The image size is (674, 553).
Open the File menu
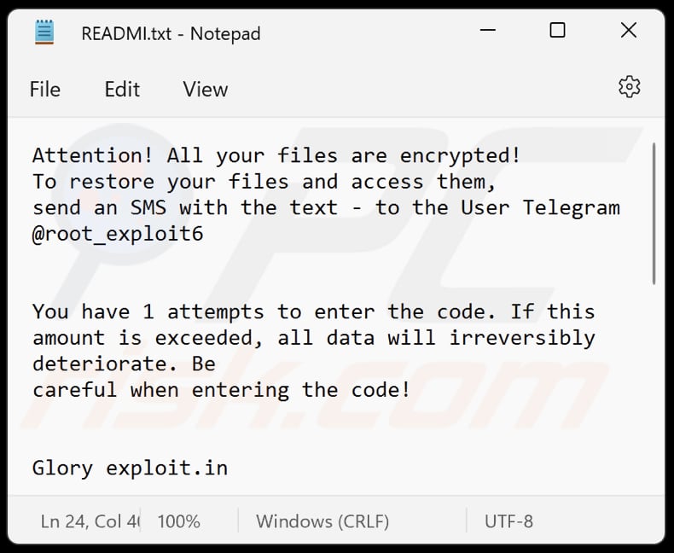tap(45, 90)
